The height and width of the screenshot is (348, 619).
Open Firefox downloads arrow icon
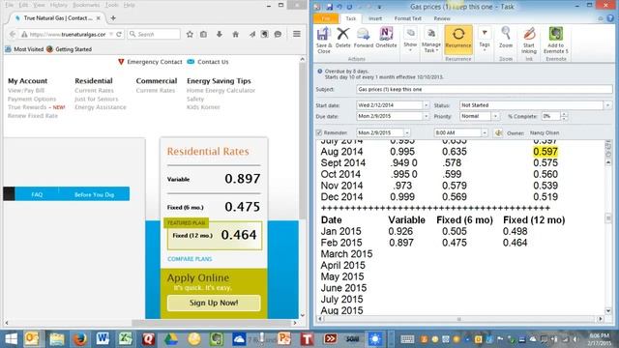(x=220, y=35)
